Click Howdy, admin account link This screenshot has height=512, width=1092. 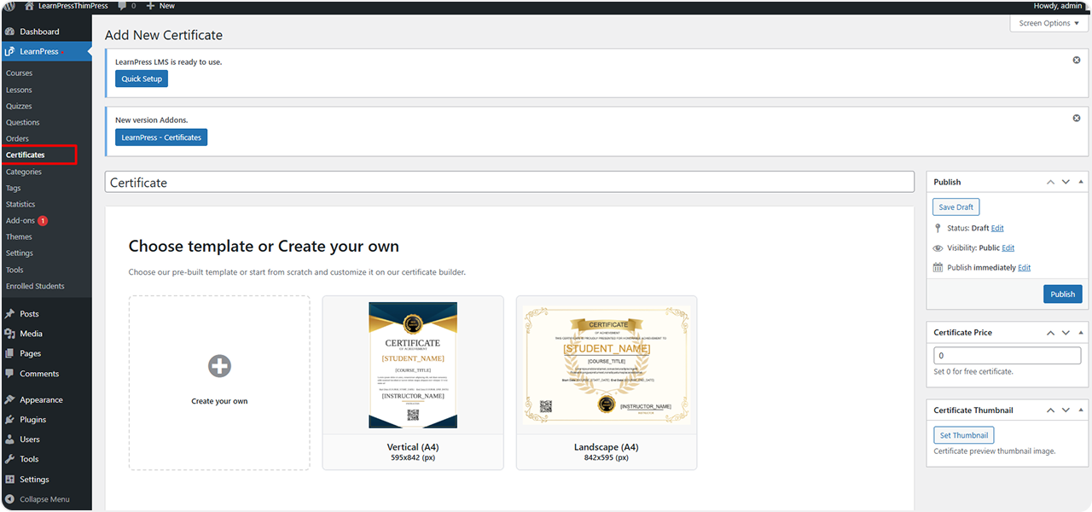[x=1058, y=6]
